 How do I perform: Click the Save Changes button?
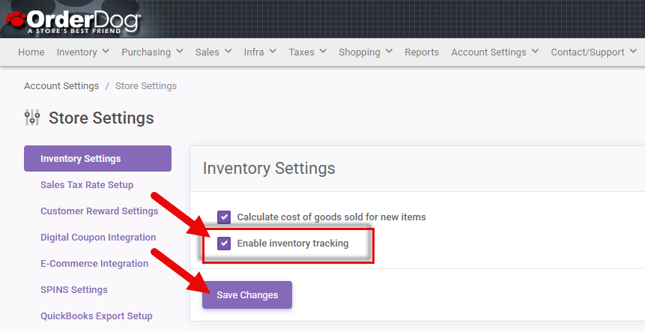coord(247,295)
